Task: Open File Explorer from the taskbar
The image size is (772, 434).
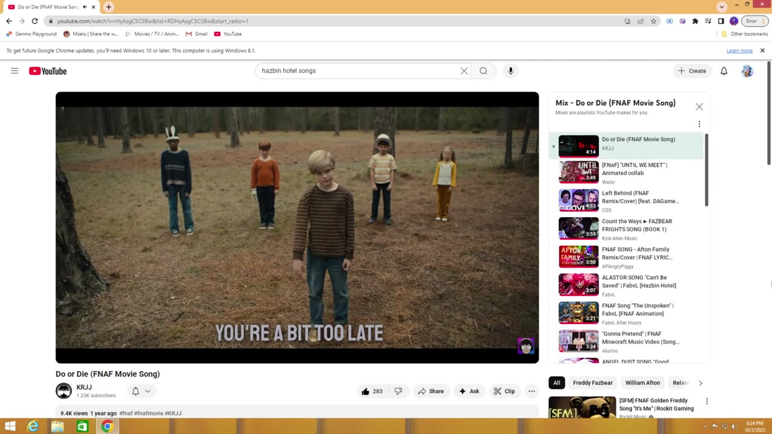Action: point(57,427)
